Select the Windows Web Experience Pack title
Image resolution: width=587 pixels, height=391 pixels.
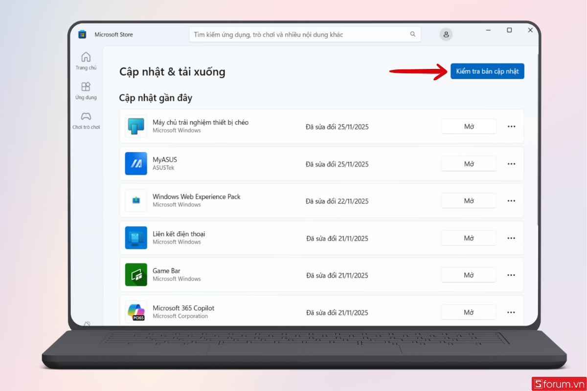click(x=197, y=196)
